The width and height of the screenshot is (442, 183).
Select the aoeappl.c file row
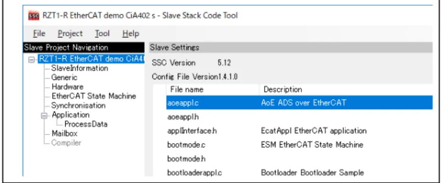coord(300,103)
